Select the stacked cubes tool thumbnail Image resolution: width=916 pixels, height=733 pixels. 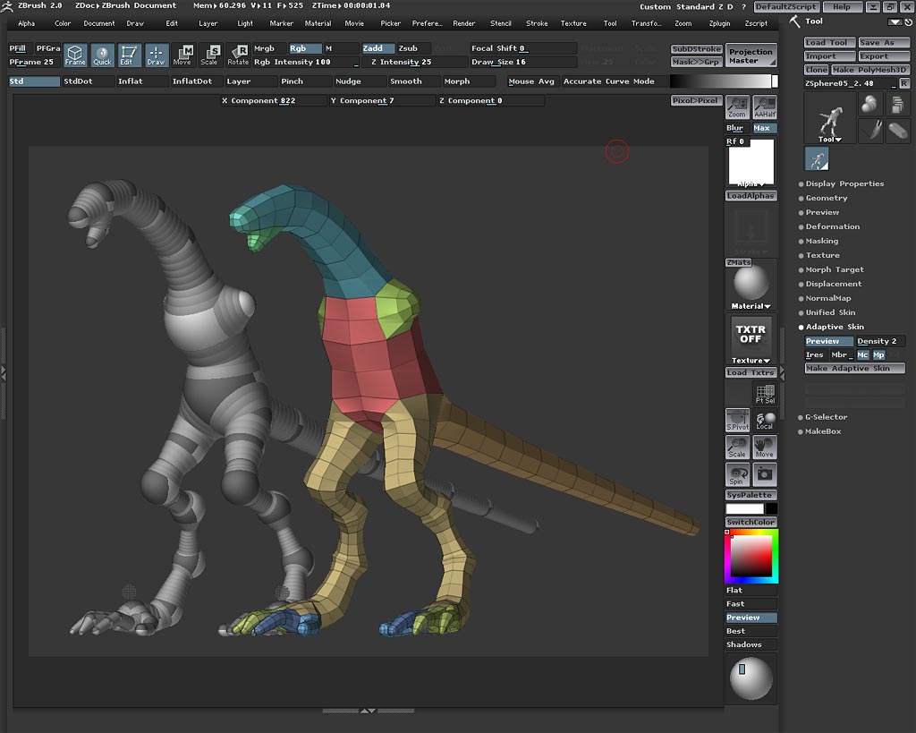click(897, 105)
